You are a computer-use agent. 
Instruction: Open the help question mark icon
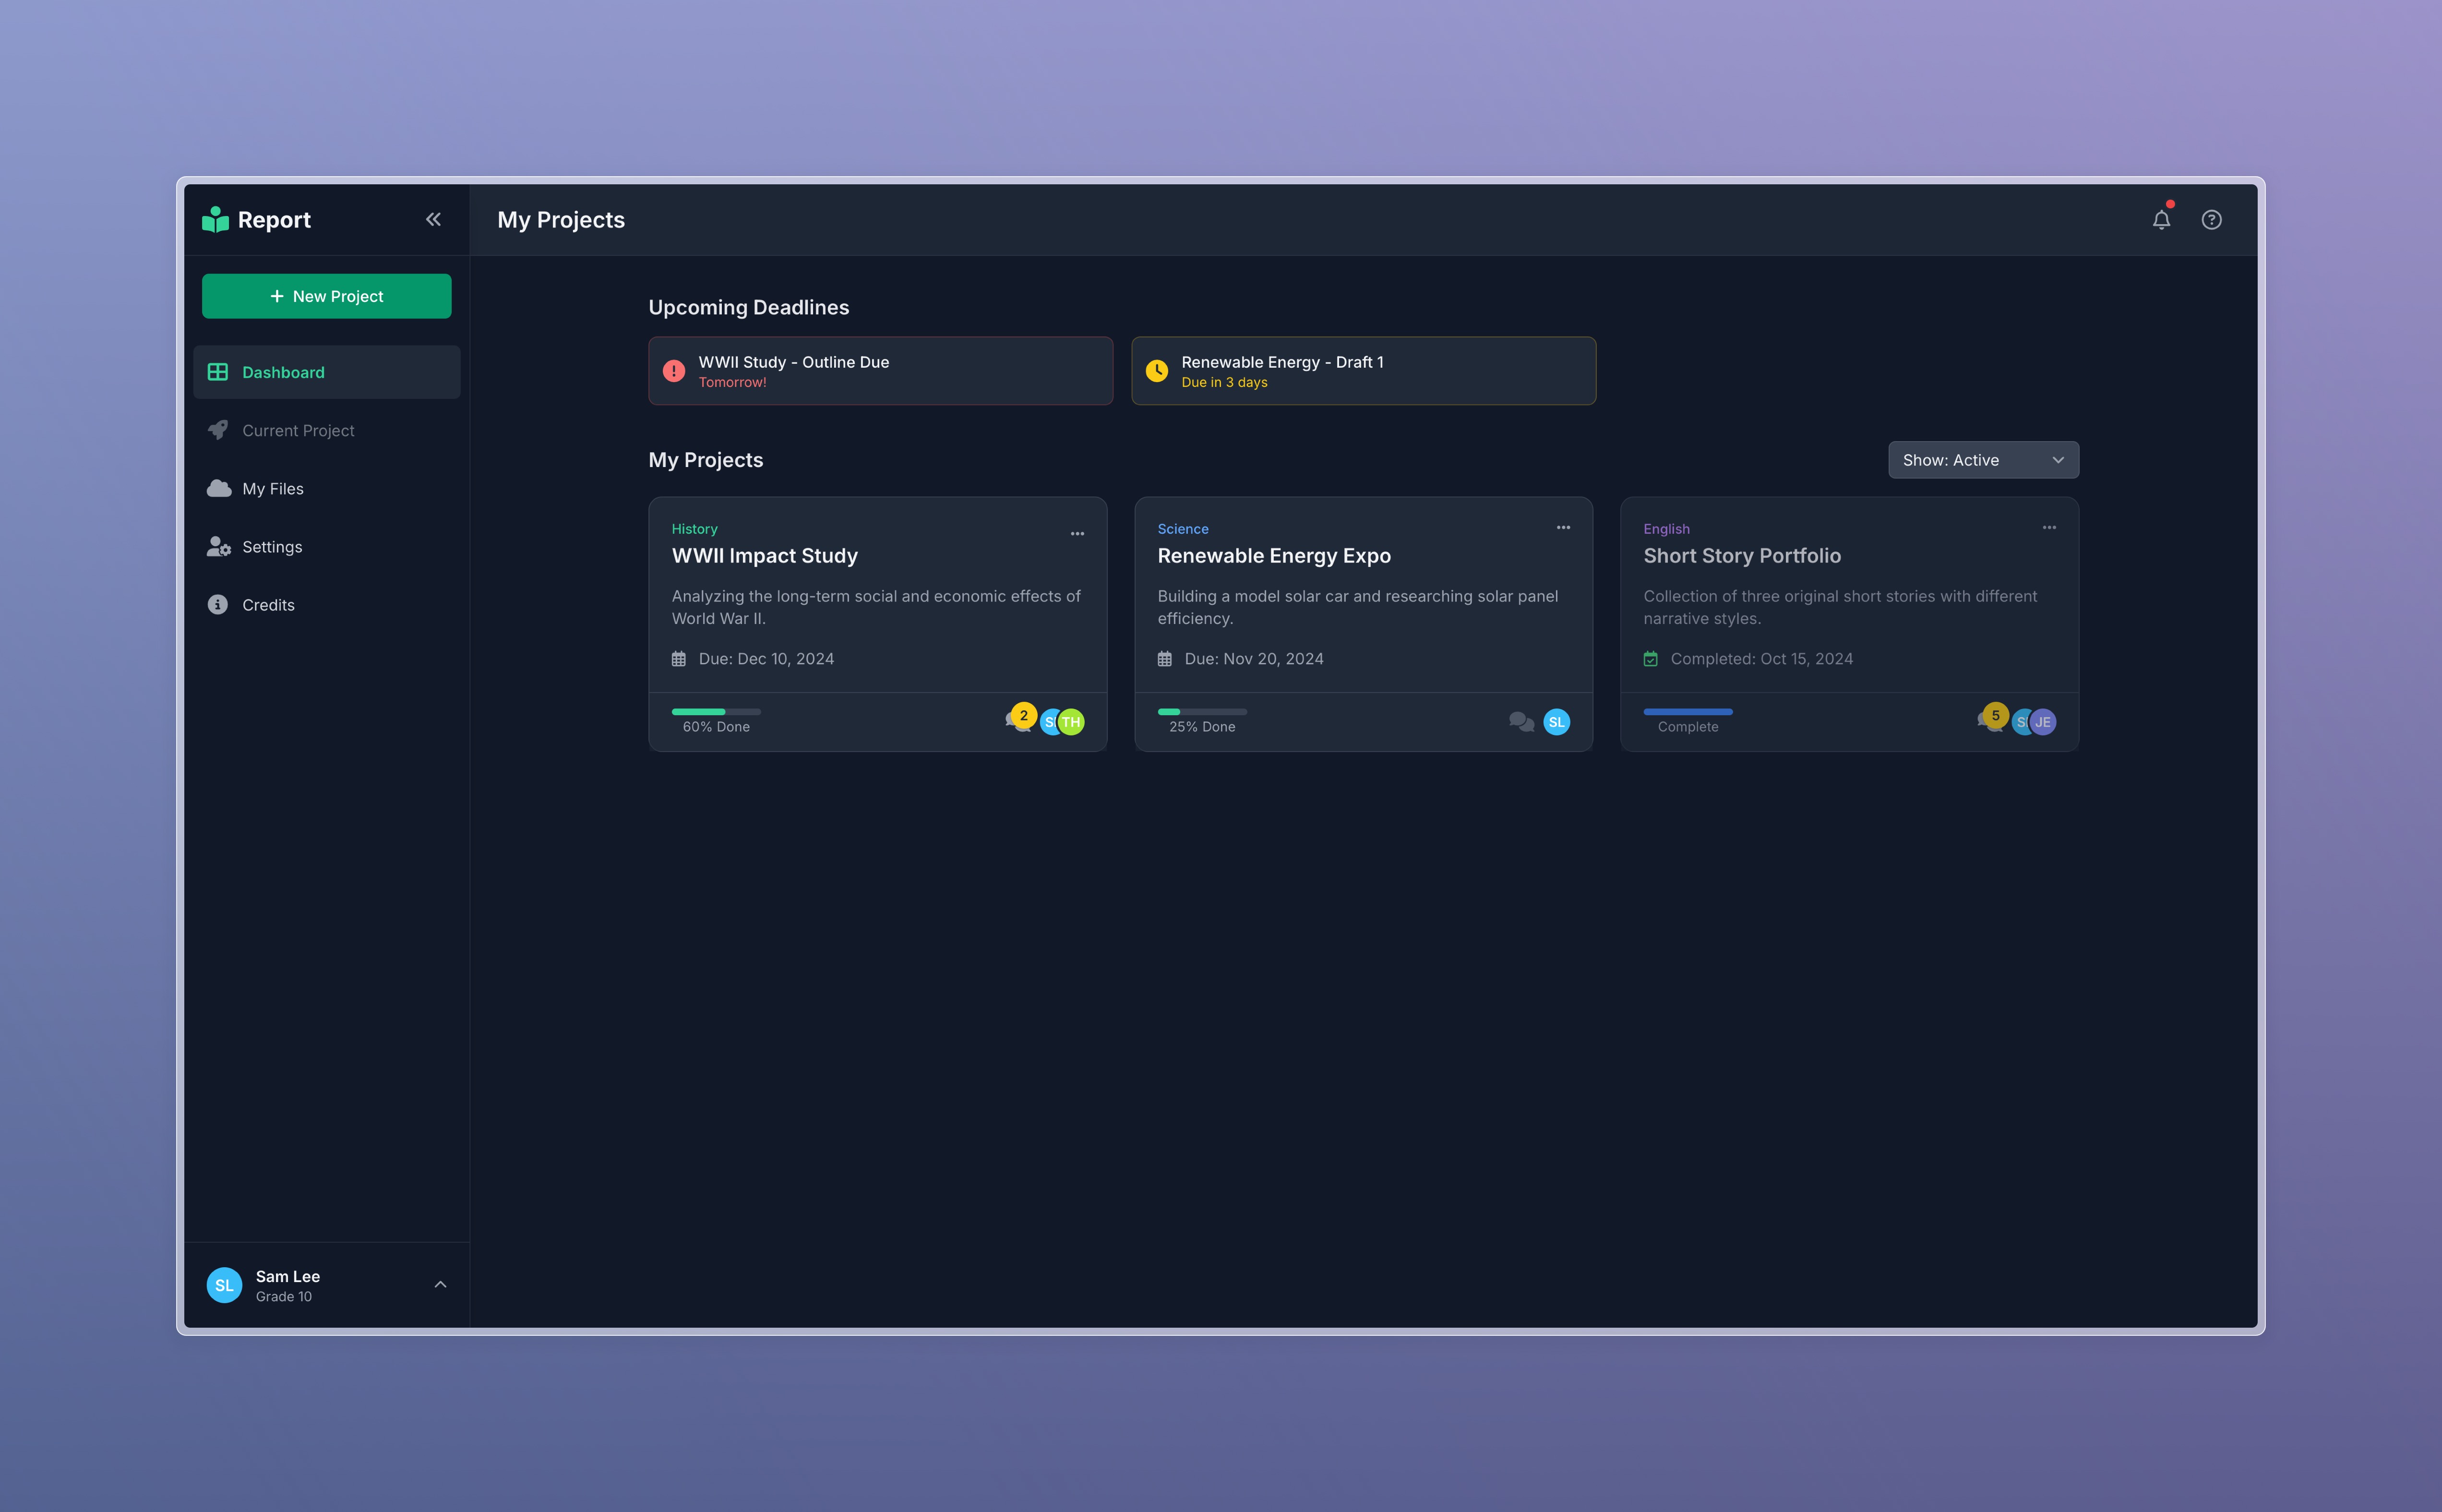click(2211, 220)
